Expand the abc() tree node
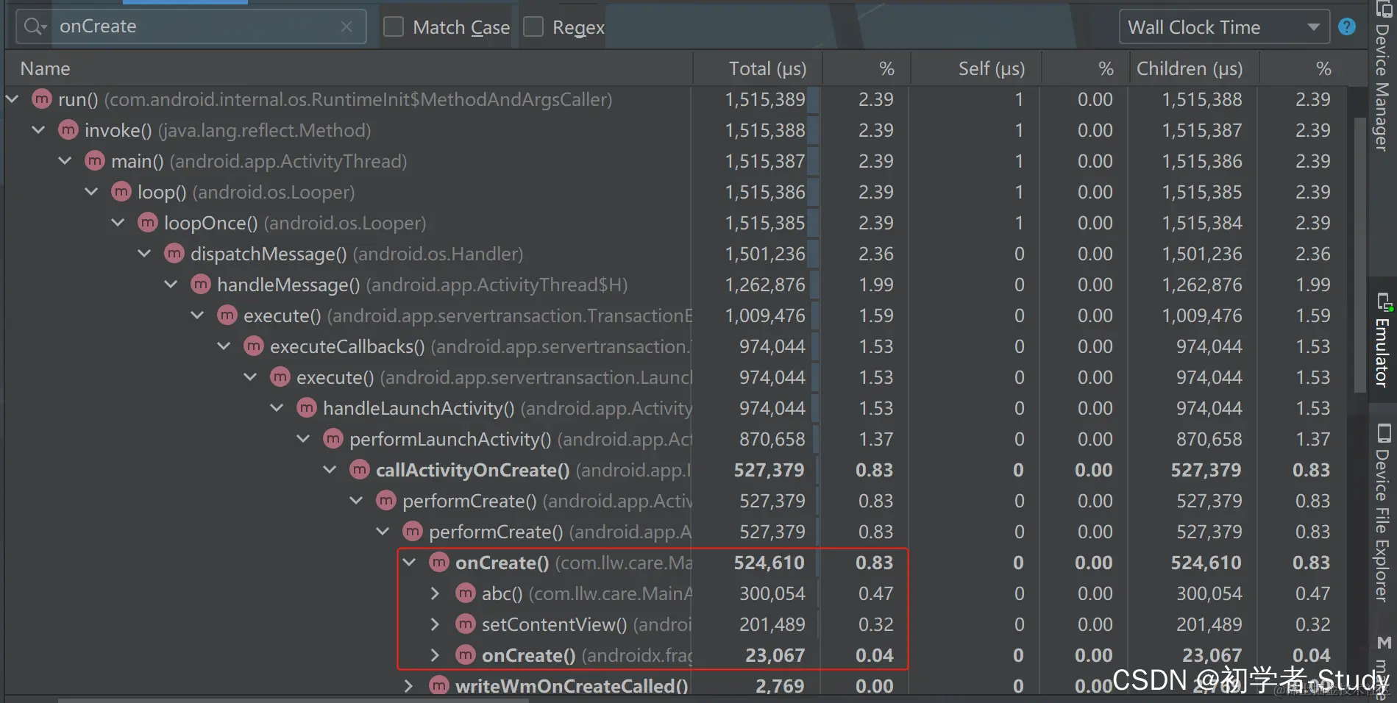The width and height of the screenshot is (1397, 703). [x=435, y=593]
